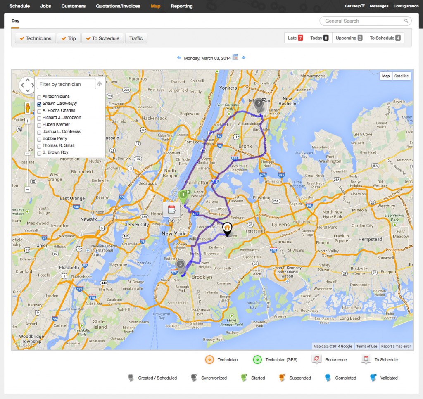Toggle the To Schedule filter button
The height and width of the screenshot is (399, 423).
point(102,38)
